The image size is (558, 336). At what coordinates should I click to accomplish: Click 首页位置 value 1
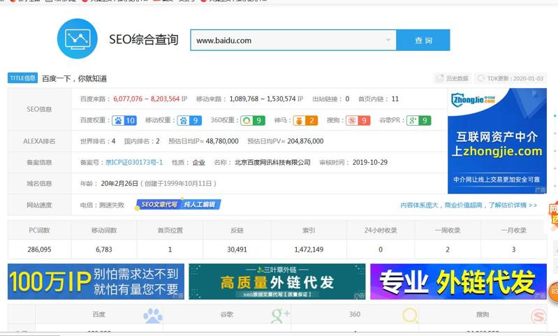click(170, 249)
